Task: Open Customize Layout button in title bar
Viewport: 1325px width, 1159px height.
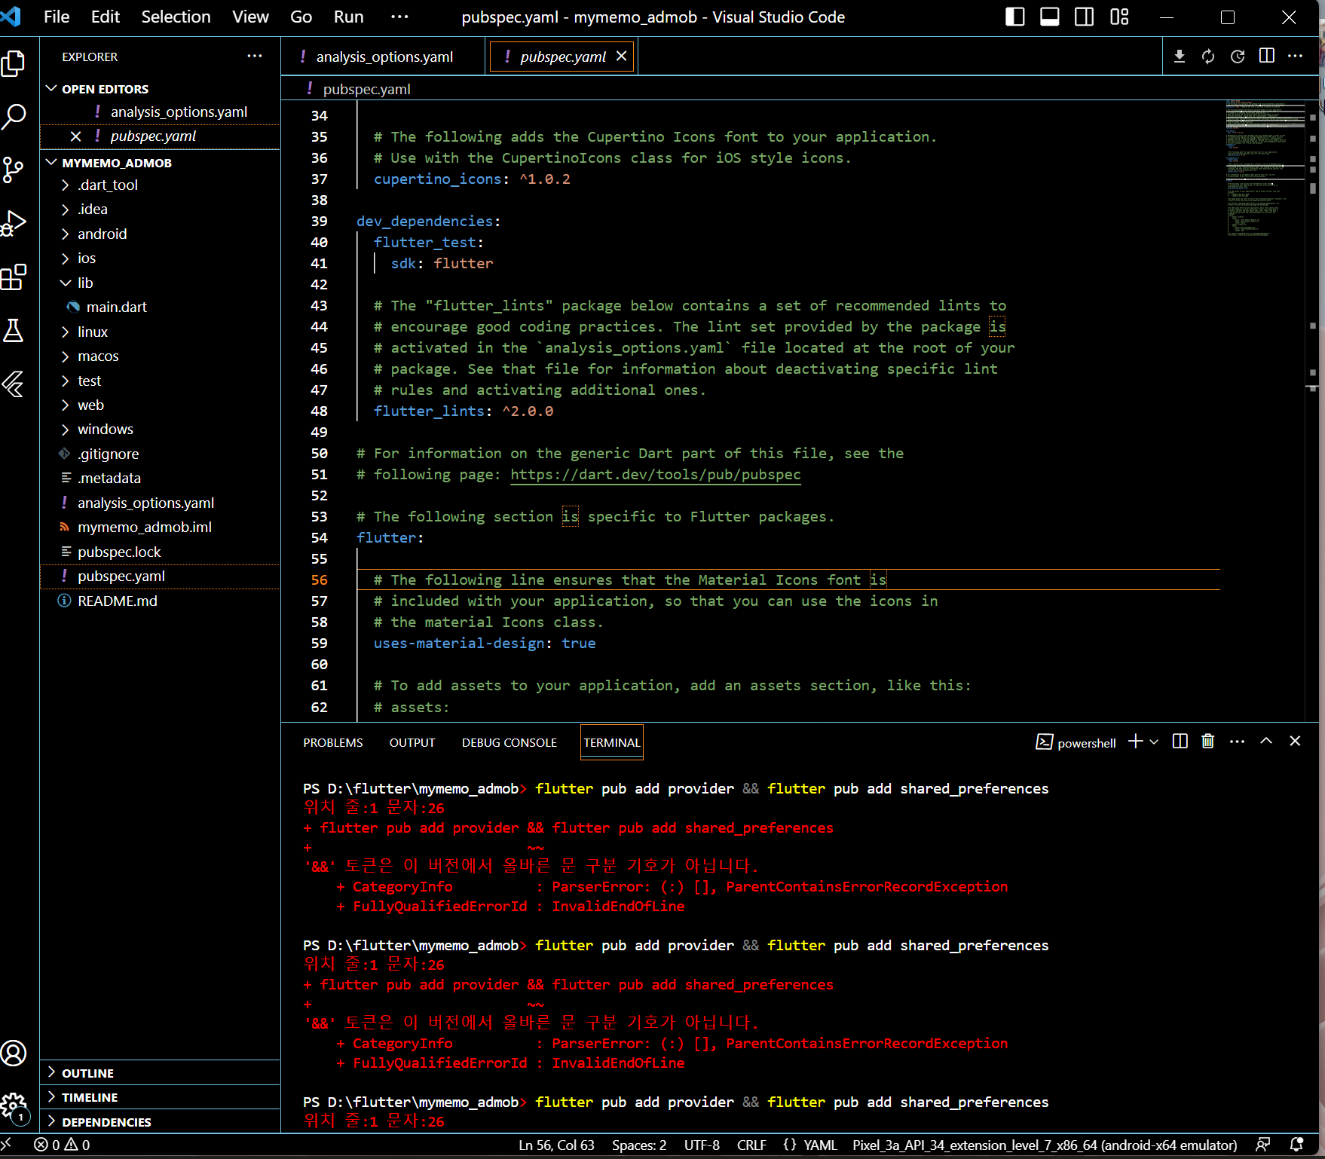Action: 1120,17
